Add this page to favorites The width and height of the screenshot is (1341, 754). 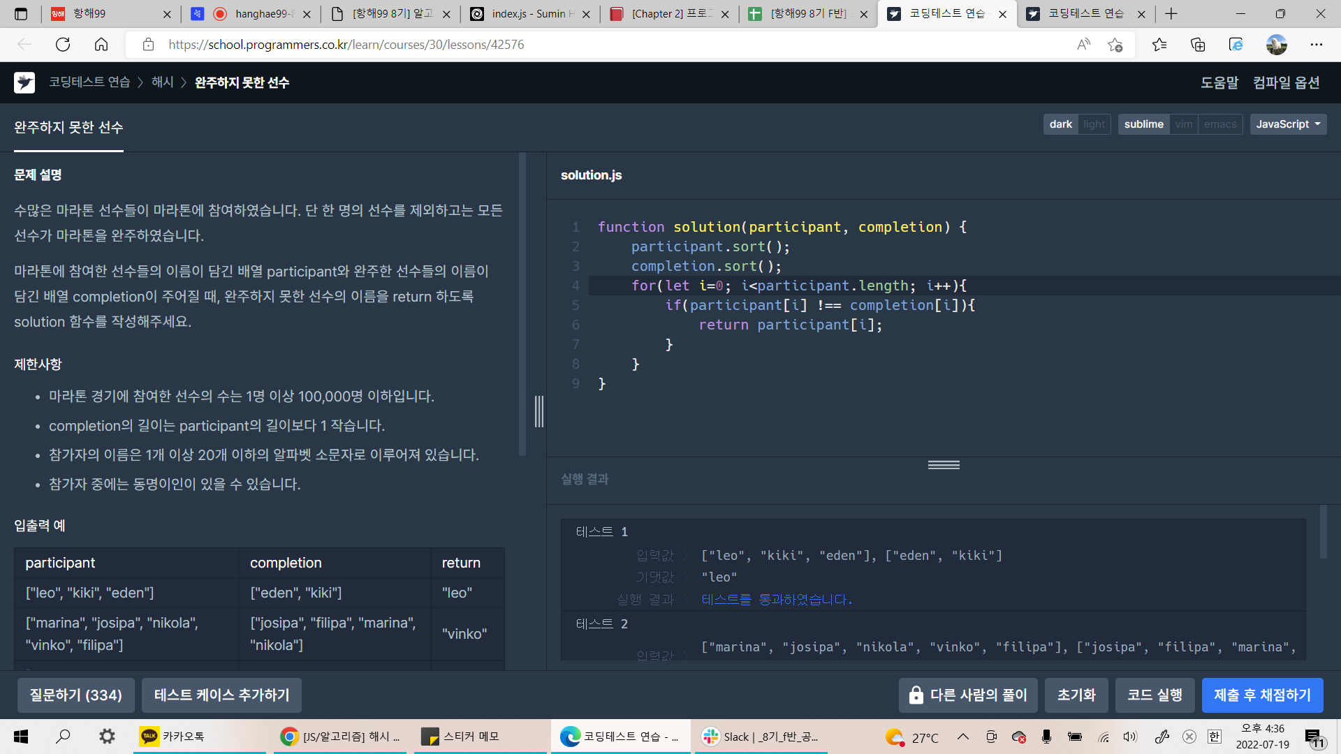click(1115, 45)
